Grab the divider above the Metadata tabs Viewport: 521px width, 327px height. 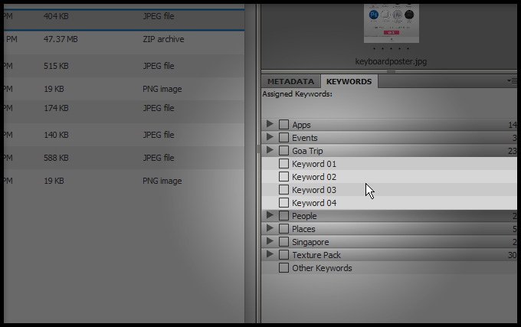[390, 71]
